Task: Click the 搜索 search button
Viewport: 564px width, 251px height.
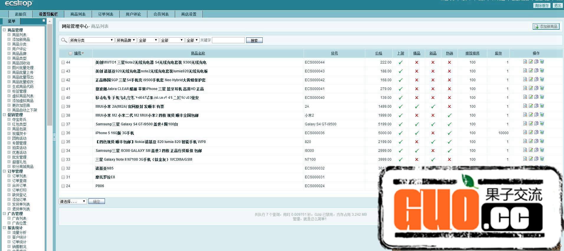Action: coord(254,40)
